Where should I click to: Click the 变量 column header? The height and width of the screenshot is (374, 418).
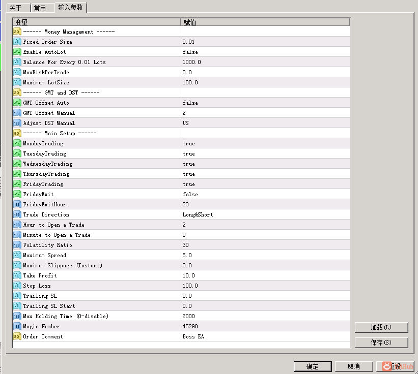(x=97, y=22)
